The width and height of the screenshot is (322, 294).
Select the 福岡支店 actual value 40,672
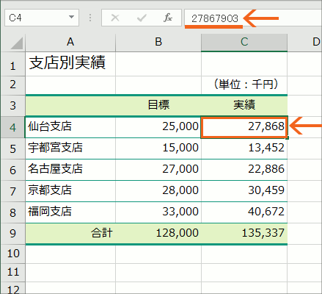244,212
